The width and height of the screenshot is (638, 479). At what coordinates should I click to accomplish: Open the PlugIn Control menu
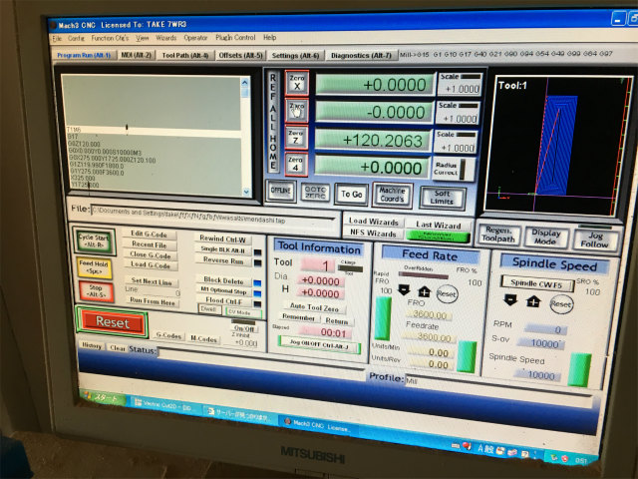click(235, 38)
